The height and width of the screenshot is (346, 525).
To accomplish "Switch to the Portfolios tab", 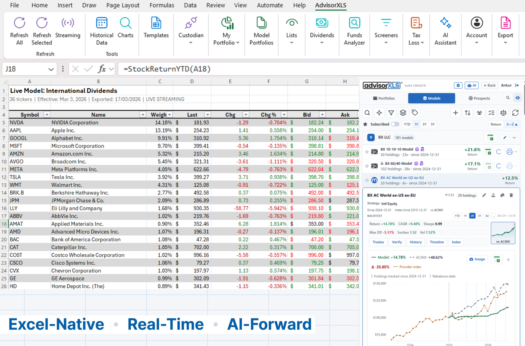I will click(x=384, y=98).
